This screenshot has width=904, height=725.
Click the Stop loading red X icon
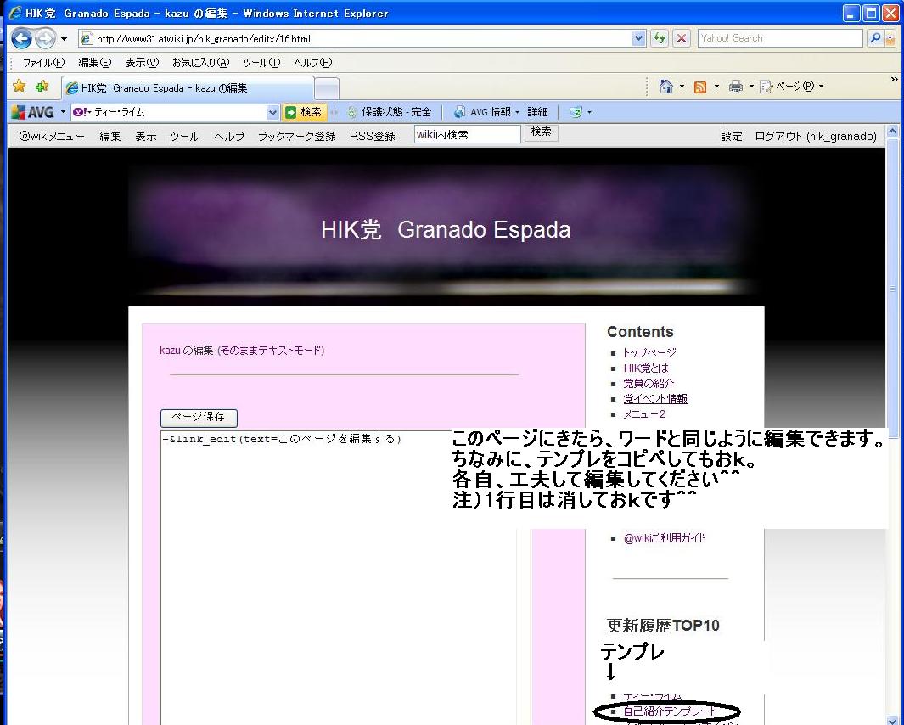click(681, 38)
